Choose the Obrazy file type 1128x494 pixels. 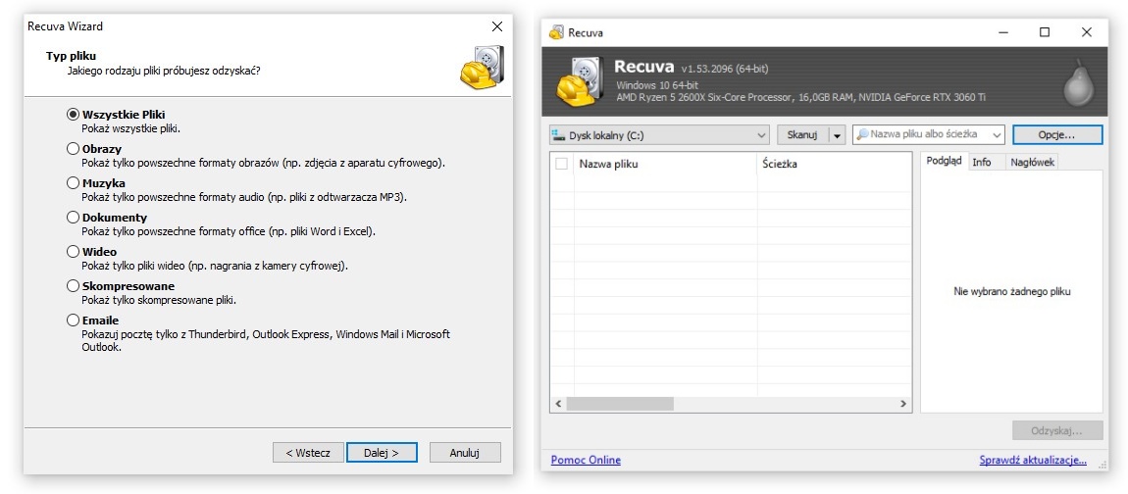click(x=73, y=149)
